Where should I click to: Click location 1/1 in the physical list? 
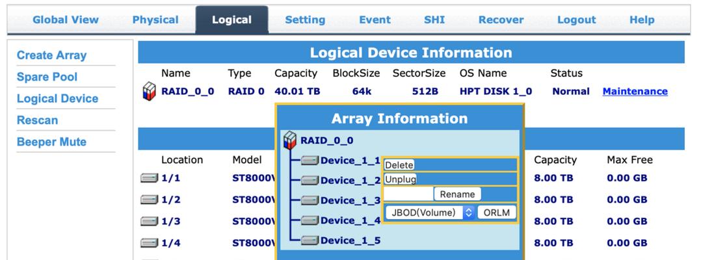tap(171, 178)
